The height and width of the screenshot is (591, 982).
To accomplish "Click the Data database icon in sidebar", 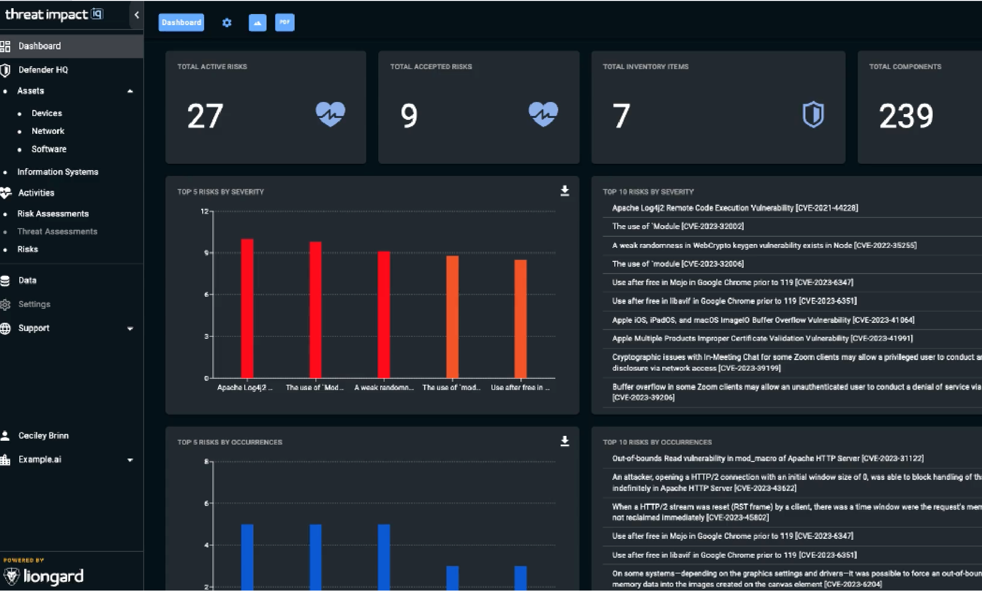I will tap(5, 280).
